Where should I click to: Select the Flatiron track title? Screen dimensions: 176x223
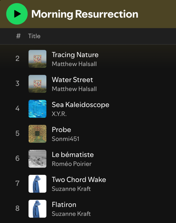(x=64, y=205)
